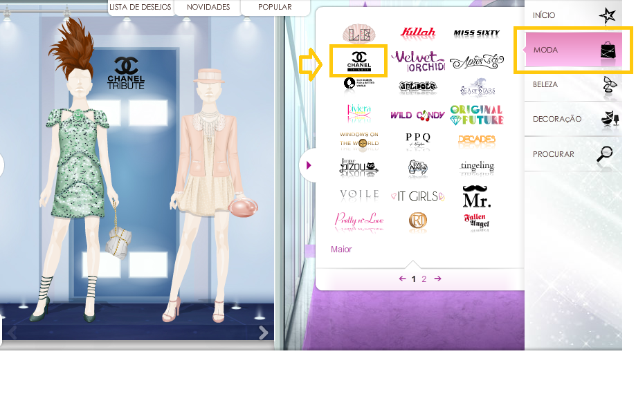Screen dimensions: 636x394
Task: Open the Wild Candy brand store
Action: click(418, 115)
